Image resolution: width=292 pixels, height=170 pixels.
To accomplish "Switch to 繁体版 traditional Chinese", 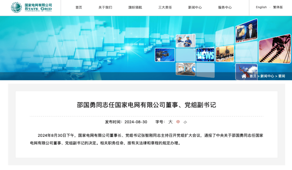I will [x=278, y=7].
